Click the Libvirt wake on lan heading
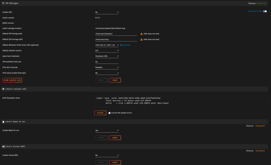 click(x=15, y=122)
